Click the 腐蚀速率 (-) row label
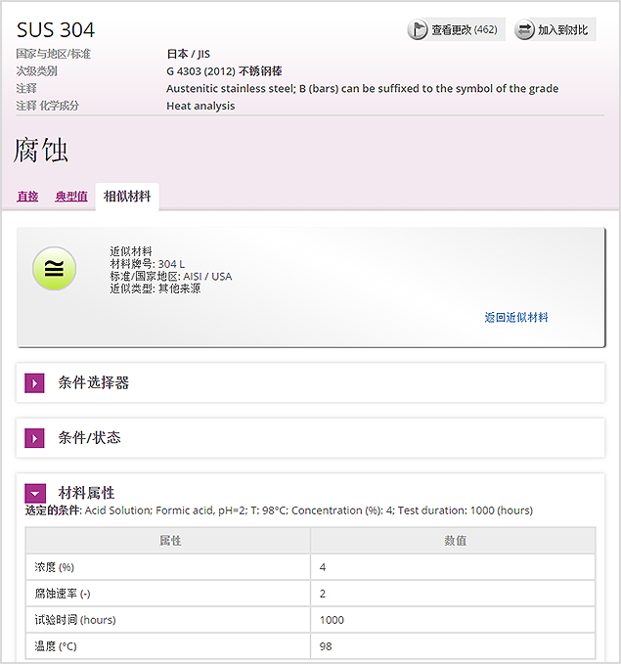This screenshot has height=664, width=621. 63,594
